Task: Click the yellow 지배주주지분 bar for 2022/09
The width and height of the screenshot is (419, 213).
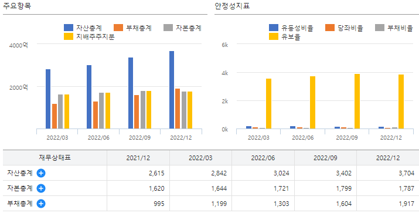Action: [149, 110]
